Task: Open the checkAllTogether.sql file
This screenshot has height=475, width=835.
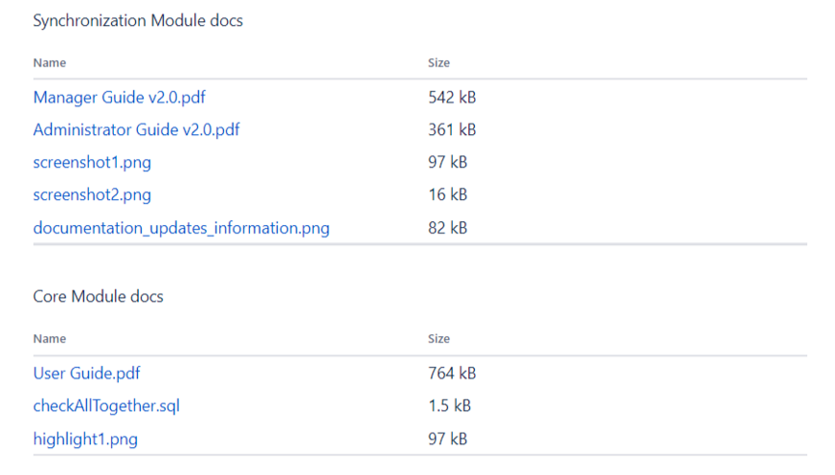Action: 106,406
